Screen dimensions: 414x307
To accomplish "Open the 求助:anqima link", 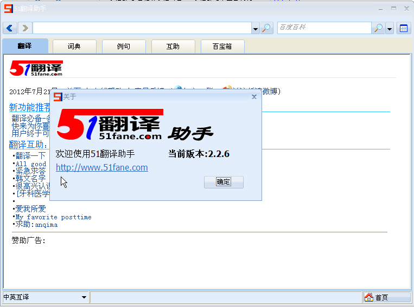I will (36, 224).
